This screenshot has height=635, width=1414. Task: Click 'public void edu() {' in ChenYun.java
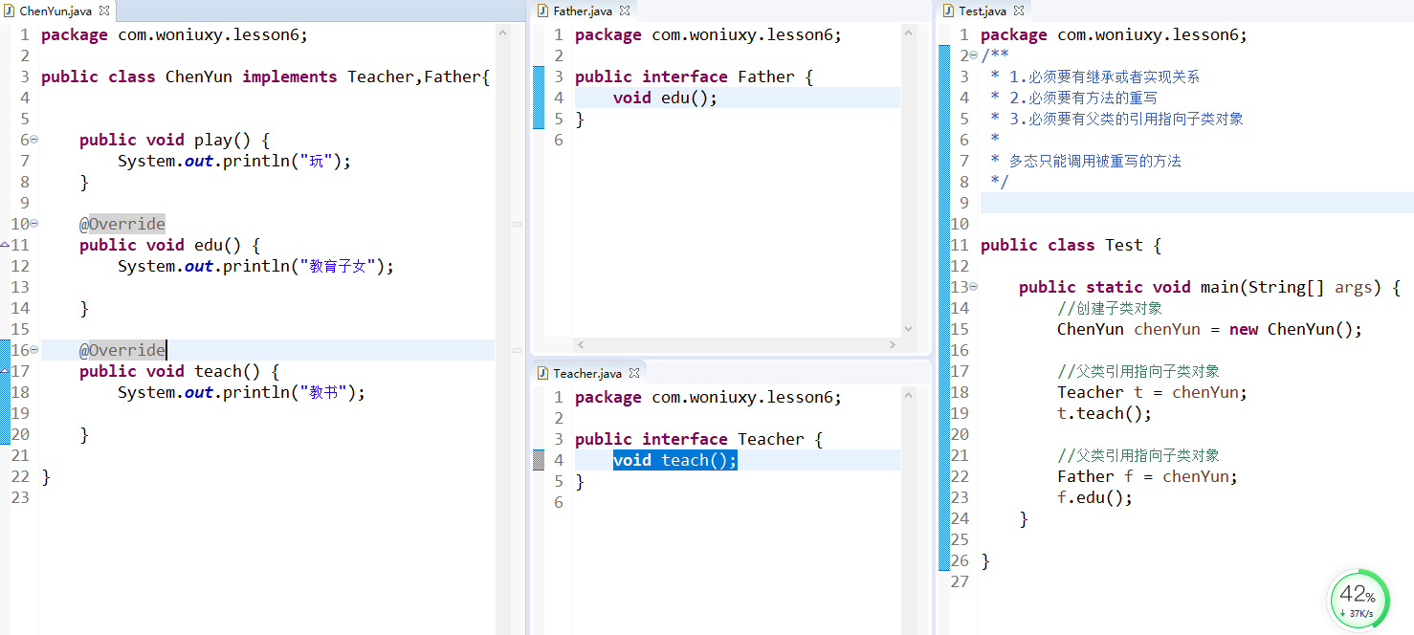(170, 245)
